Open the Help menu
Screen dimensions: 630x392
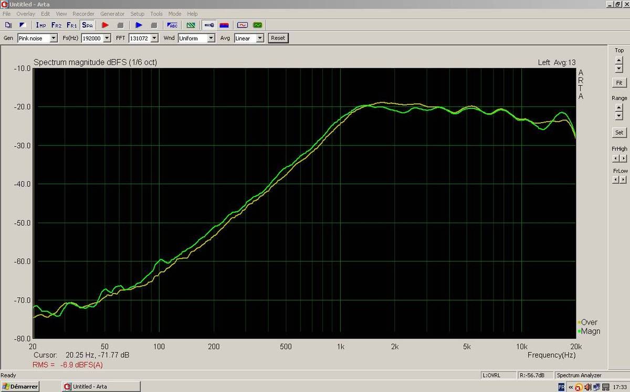(193, 14)
